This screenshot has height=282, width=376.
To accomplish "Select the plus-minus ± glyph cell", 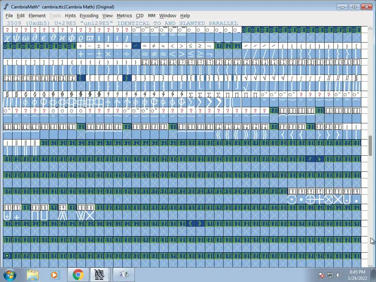I will (x=99, y=54).
